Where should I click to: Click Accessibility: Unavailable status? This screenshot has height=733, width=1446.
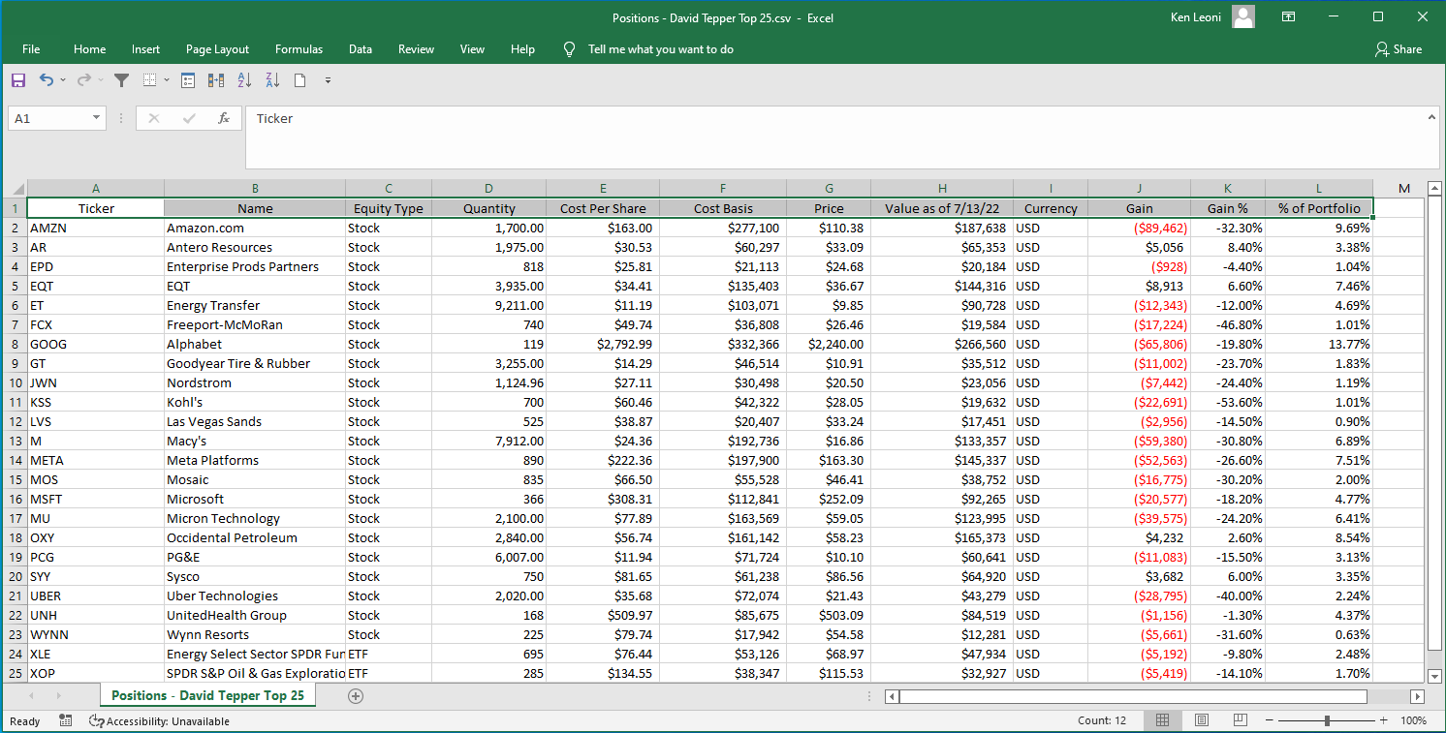[159, 721]
